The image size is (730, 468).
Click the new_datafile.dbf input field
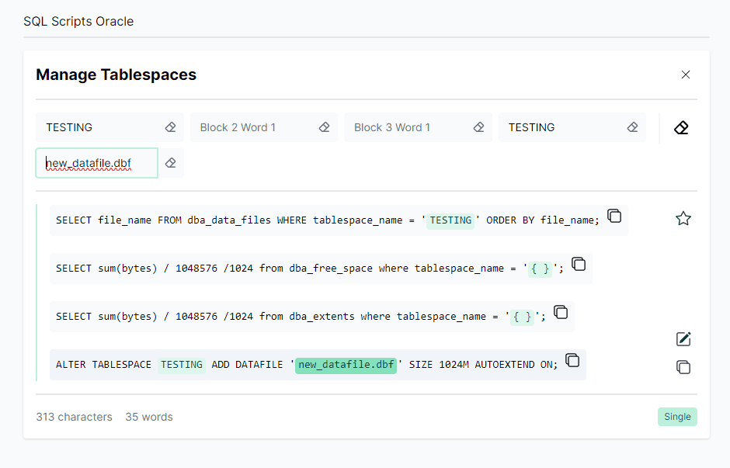point(97,163)
